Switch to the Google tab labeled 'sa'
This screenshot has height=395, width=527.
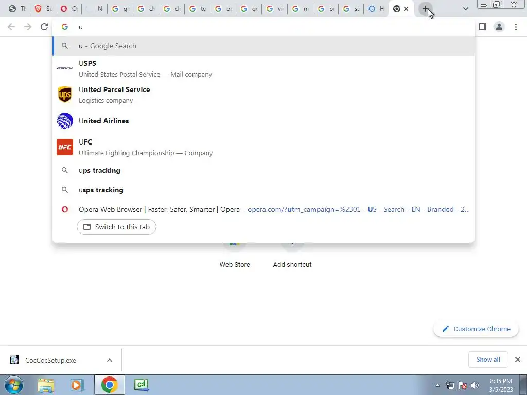351,9
